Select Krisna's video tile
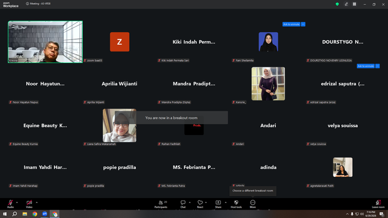The height and width of the screenshot is (218, 388). pyautogui.click(x=45, y=42)
